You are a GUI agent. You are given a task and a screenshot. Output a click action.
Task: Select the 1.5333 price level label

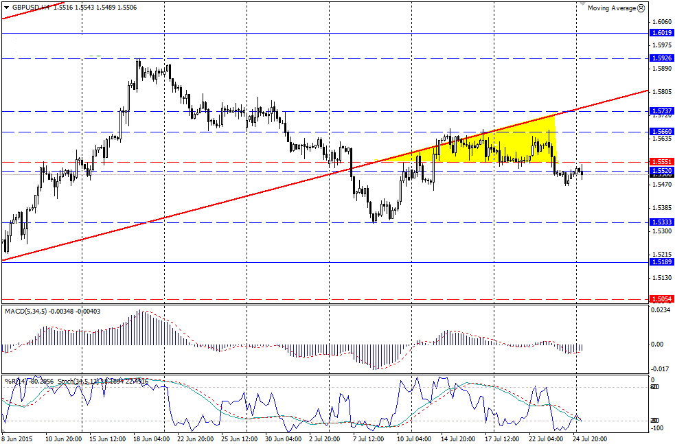coord(661,222)
